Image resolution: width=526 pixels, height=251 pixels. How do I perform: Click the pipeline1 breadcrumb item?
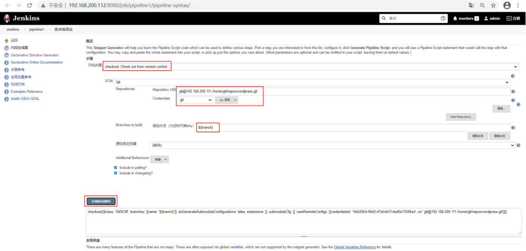point(37,29)
